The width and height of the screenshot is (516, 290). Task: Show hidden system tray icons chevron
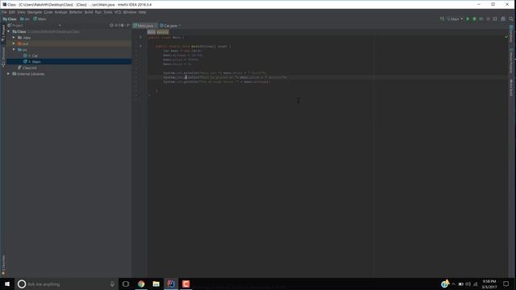coord(453,284)
